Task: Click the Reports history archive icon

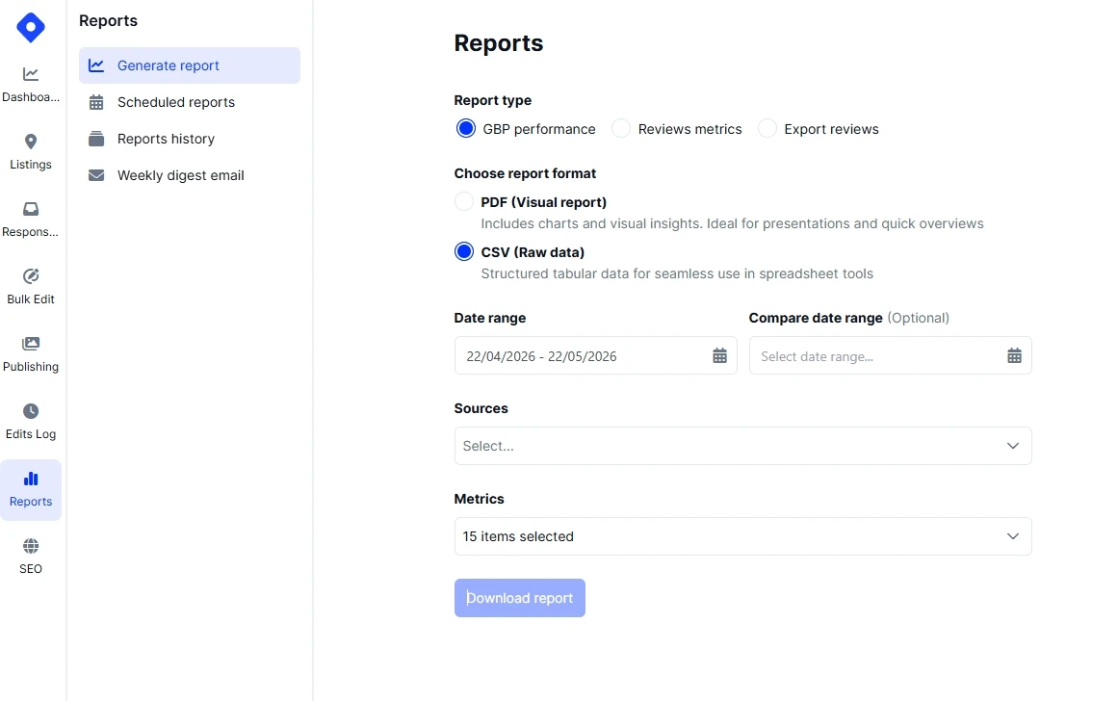Action: 96,139
